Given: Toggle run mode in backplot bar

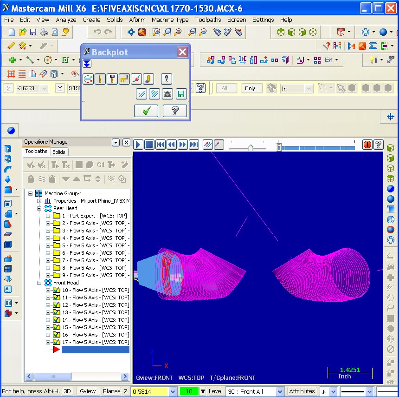Looking at the screenshot, I should tap(219, 145).
